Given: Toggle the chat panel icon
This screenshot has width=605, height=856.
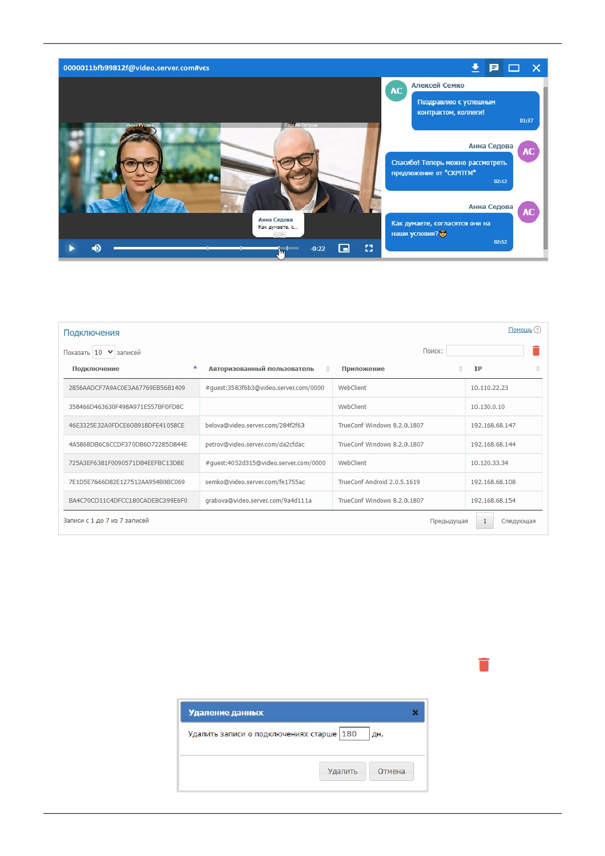Looking at the screenshot, I should pos(494,68).
